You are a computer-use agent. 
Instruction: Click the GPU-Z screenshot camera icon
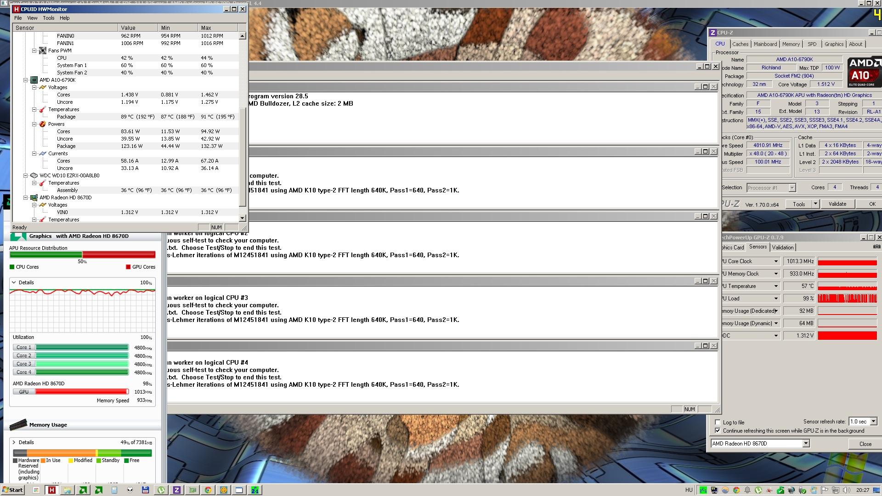point(876,247)
